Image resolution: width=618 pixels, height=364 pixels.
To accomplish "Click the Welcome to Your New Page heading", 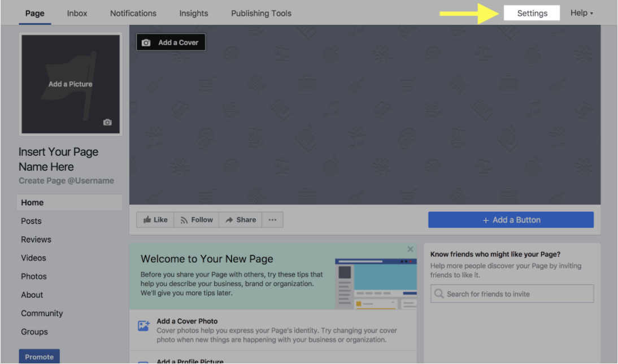I will tap(207, 259).
